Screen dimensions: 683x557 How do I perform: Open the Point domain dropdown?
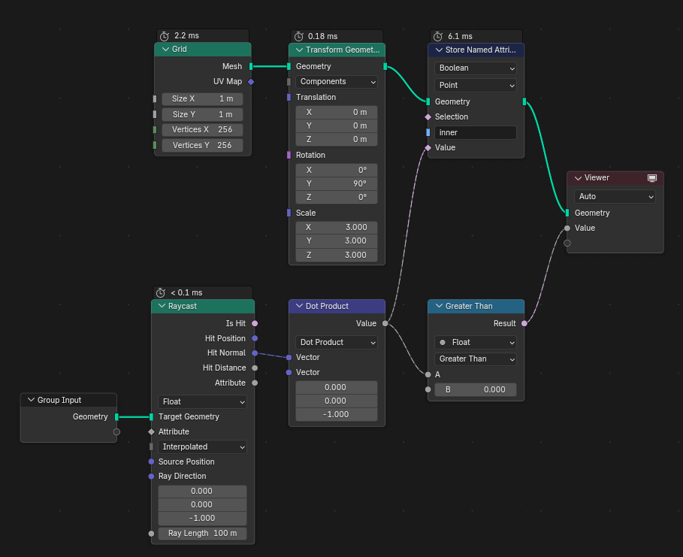pyautogui.click(x=476, y=85)
